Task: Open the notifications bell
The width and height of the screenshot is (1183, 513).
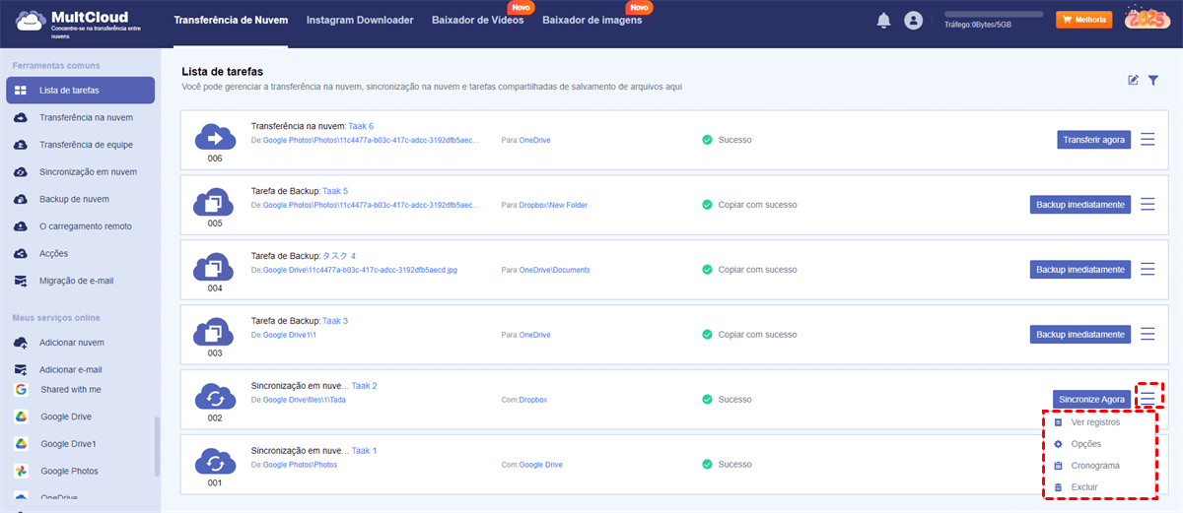Action: click(883, 20)
